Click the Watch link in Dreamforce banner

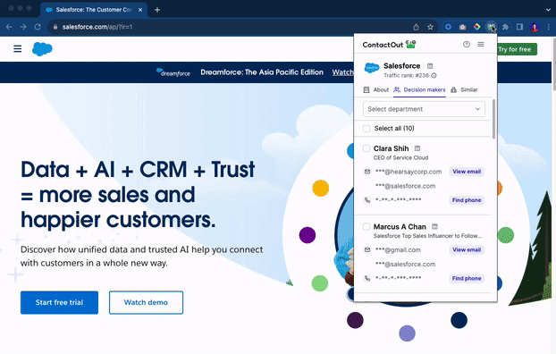pos(342,72)
